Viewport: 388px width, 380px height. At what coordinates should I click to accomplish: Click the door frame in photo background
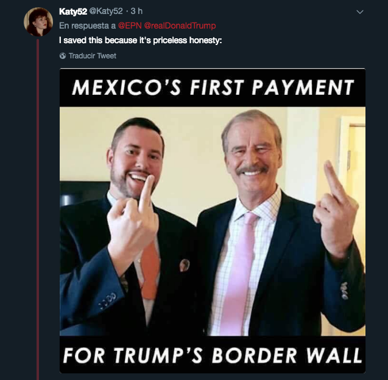[x=352, y=161]
